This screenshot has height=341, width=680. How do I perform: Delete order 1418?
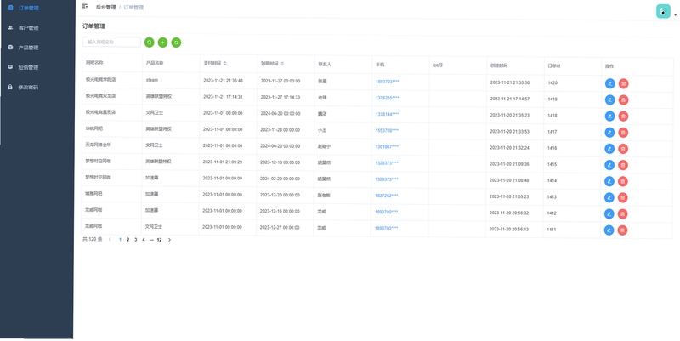[623, 117]
